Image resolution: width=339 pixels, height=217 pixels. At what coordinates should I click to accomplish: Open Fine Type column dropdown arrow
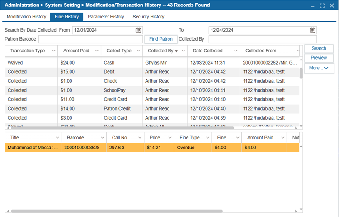[207, 138]
